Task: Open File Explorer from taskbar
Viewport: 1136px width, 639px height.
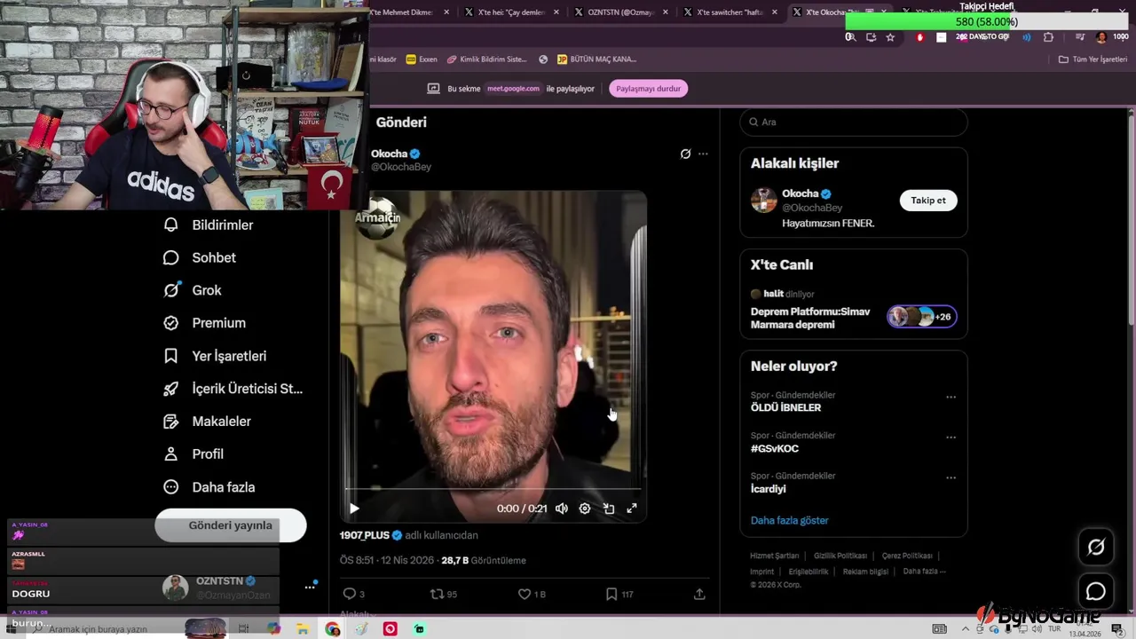Action: click(303, 629)
